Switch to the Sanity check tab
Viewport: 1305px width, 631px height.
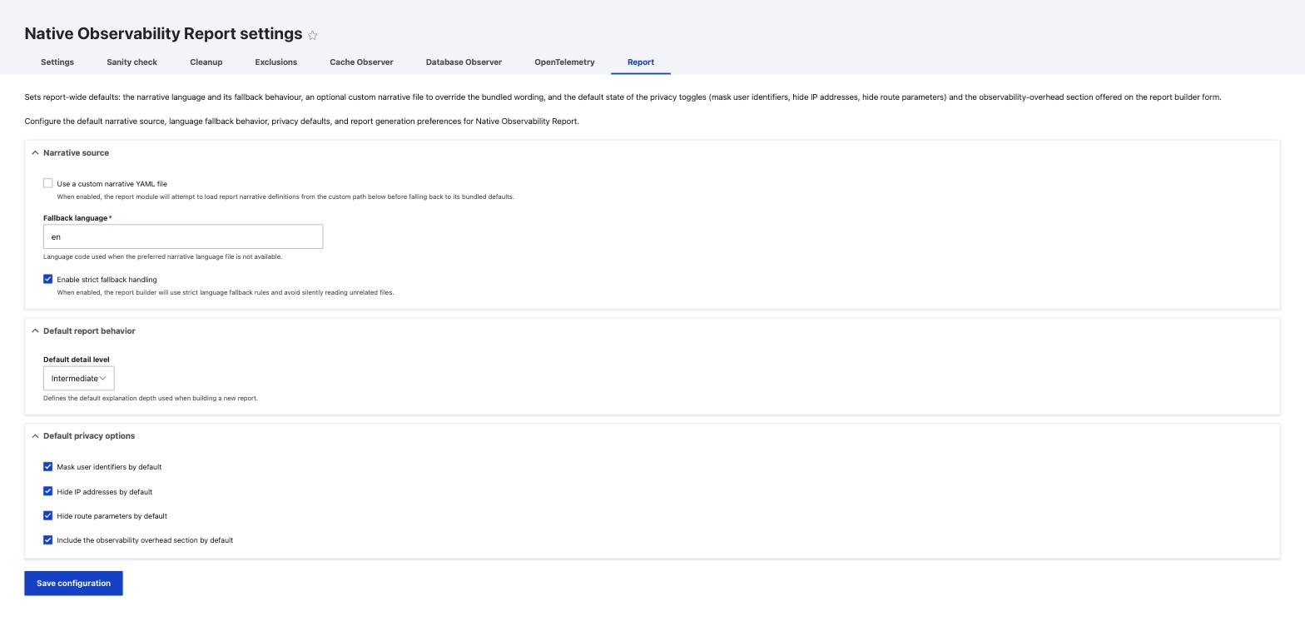(x=131, y=62)
